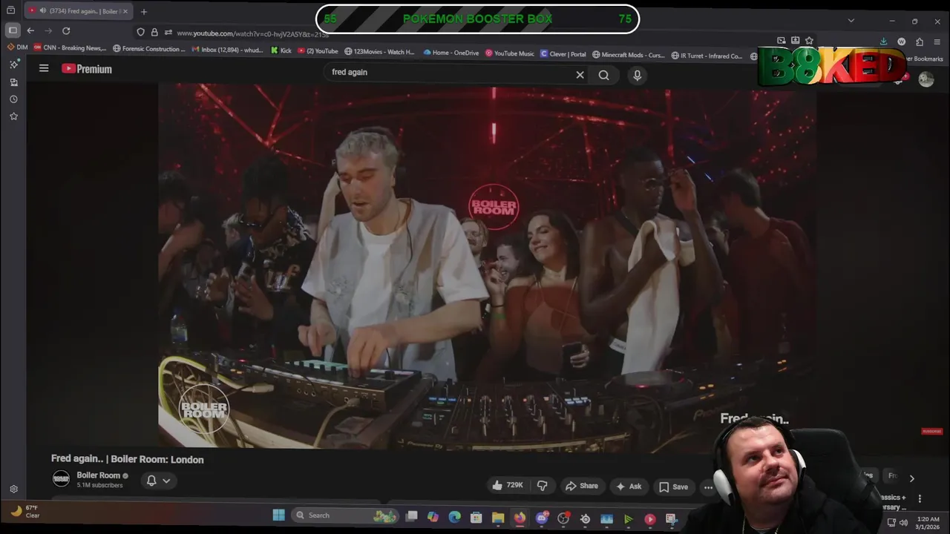Viewport: 950px width, 534px height.
Task: Open the browser extensions puzzle icon
Action: [920, 42]
